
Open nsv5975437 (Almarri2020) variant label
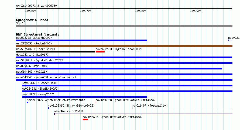click(36, 49)
